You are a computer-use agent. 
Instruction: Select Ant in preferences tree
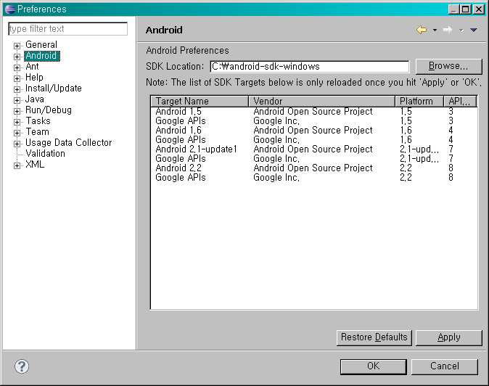tap(32, 67)
